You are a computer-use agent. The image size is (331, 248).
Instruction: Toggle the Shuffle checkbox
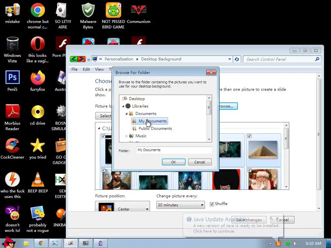[x=212, y=204]
